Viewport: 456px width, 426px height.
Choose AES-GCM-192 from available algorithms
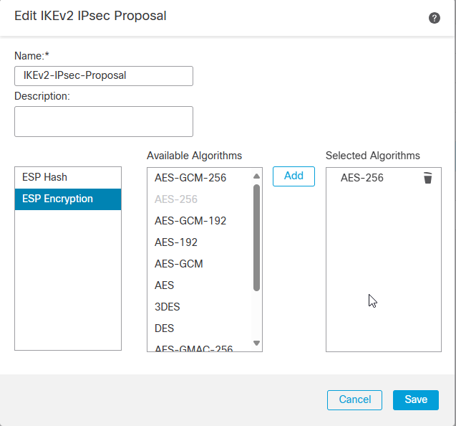pos(190,220)
